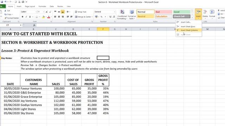
Task: Select Top Align icon
Action: [x=55, y=12]
